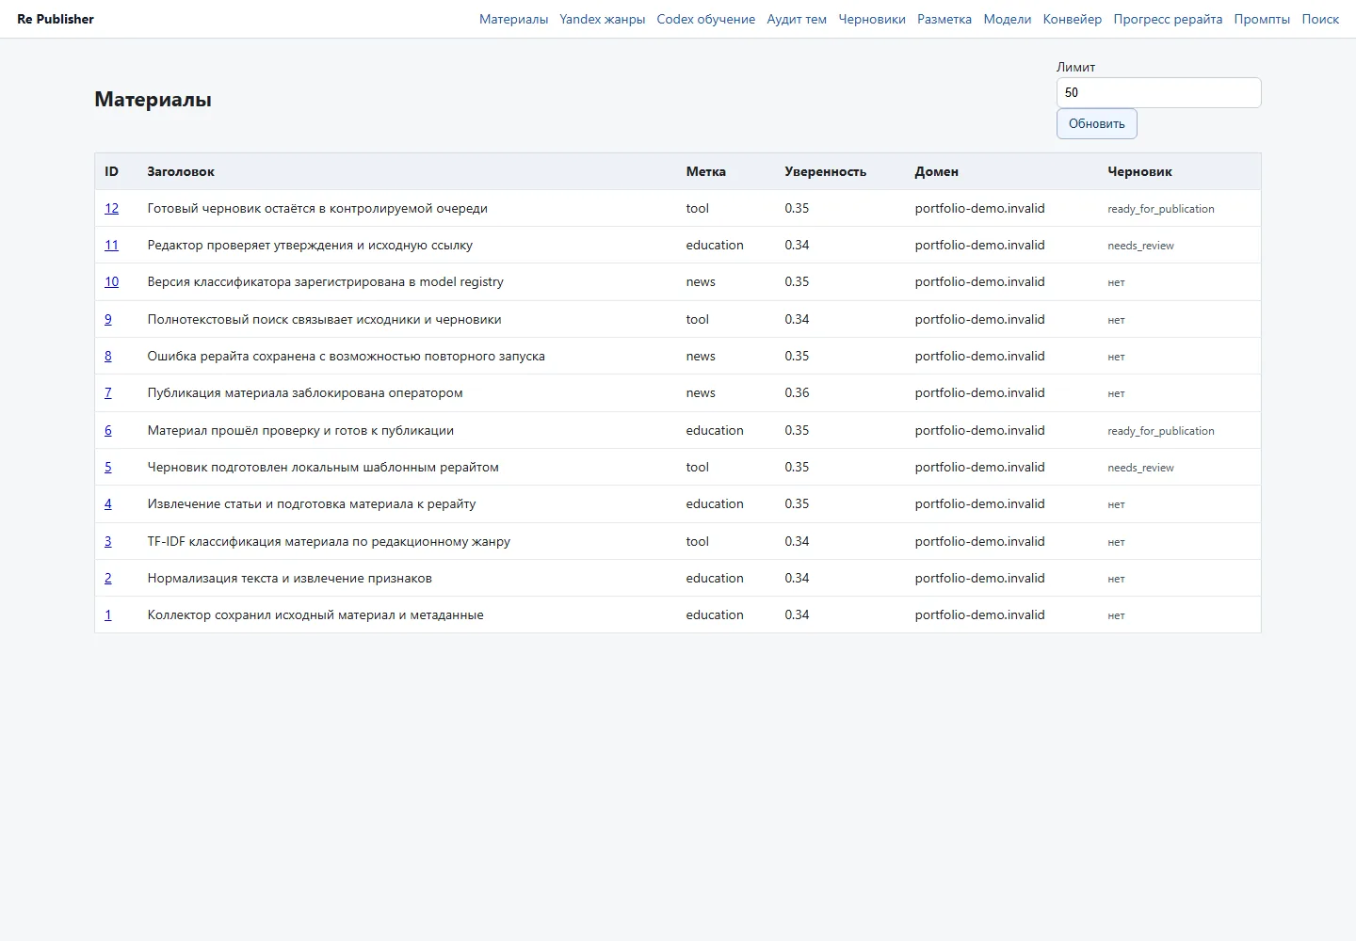1356x941 pixels.
Task: Open material ID 11 link
Action: click(x=111, y=245)
